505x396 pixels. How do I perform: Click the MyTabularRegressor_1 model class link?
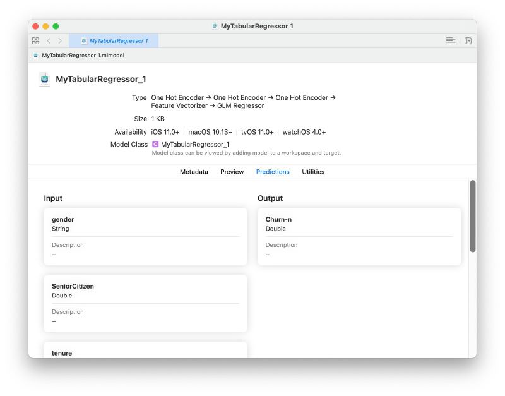(195, 145)
